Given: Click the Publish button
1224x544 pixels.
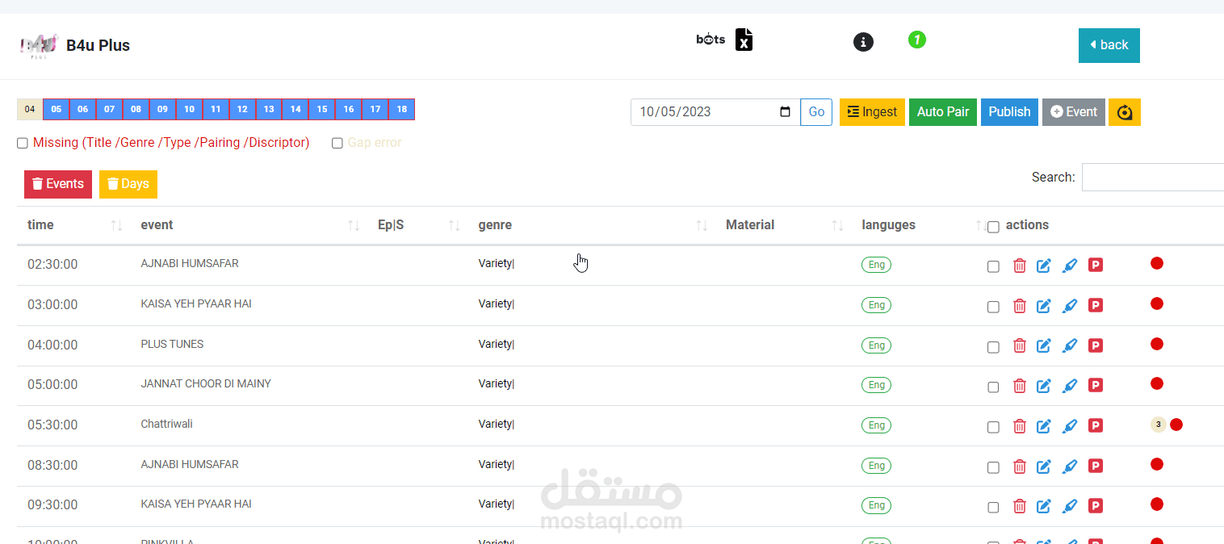Looking at the screenshot, I should 1009,112.
